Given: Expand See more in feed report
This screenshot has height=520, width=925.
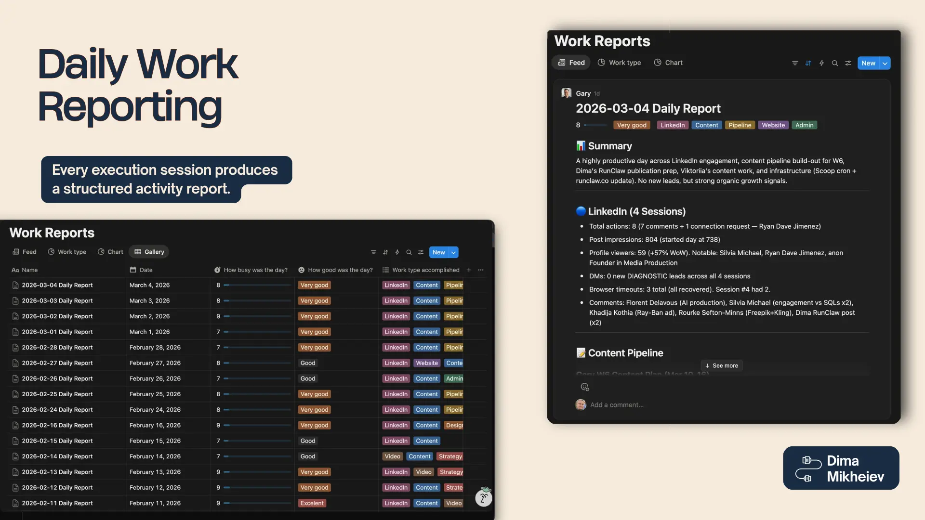Looking at the screenshot, I should point(722,365).
